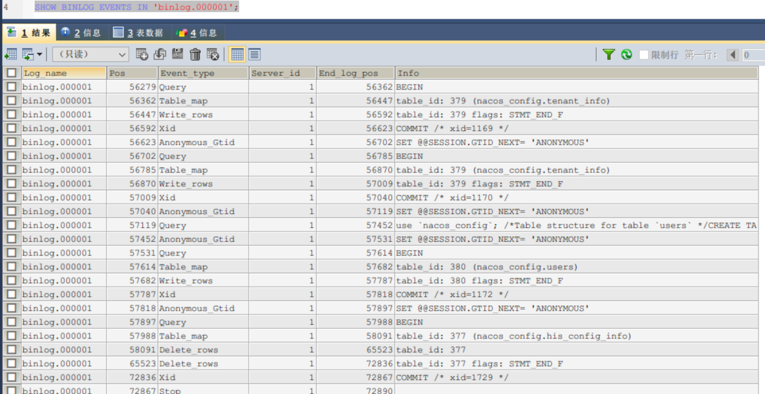Switch to the 3 表数据 tab
Image resolution: width=765 pixels, height=394 pixels.
138,33
